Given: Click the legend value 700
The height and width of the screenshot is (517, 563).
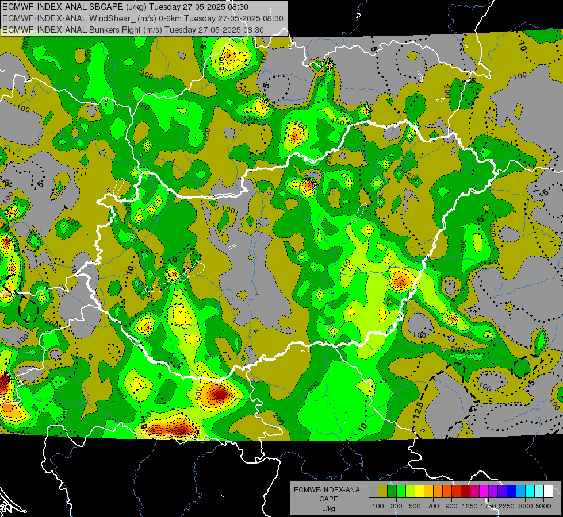Looking at the screenshot, I should tap(434, 506).
